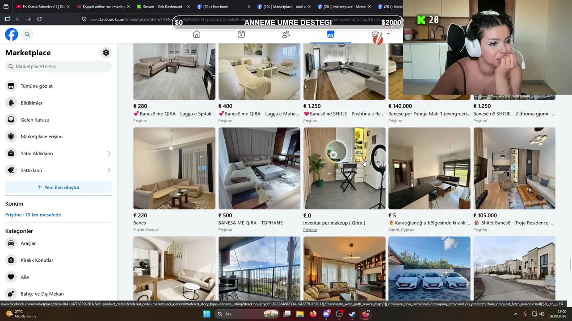Screen dimensions: 572x321
Task: Open the Reels video icon
Action: (241, 34)
